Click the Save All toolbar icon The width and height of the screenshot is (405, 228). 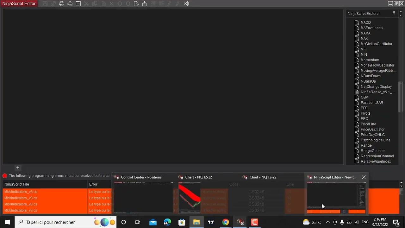click(53, 4)
